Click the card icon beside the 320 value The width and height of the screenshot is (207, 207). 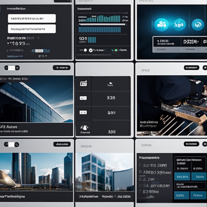(x=84, y=98)
